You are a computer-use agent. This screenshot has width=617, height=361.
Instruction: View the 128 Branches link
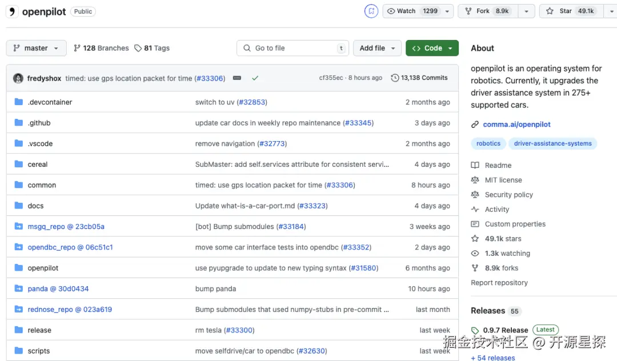click(101, 48)
